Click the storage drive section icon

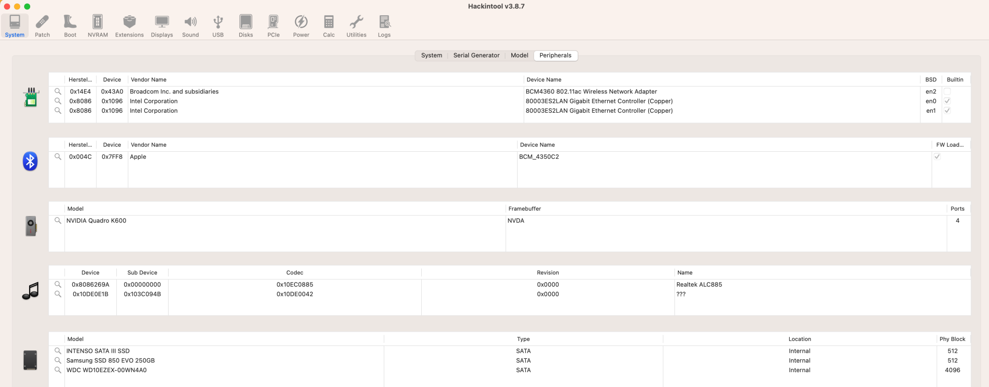tap(30, 360)
